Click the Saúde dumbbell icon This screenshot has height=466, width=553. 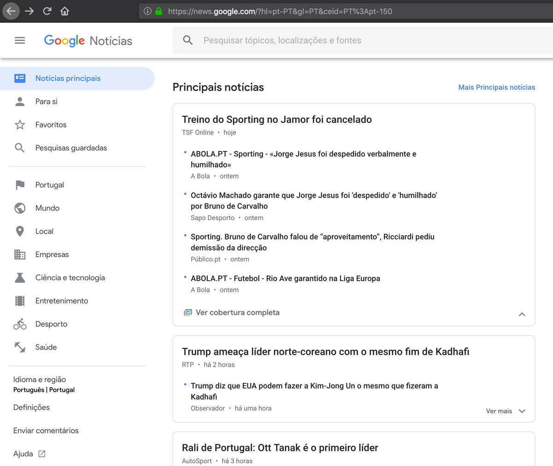[x=20, y=347]
